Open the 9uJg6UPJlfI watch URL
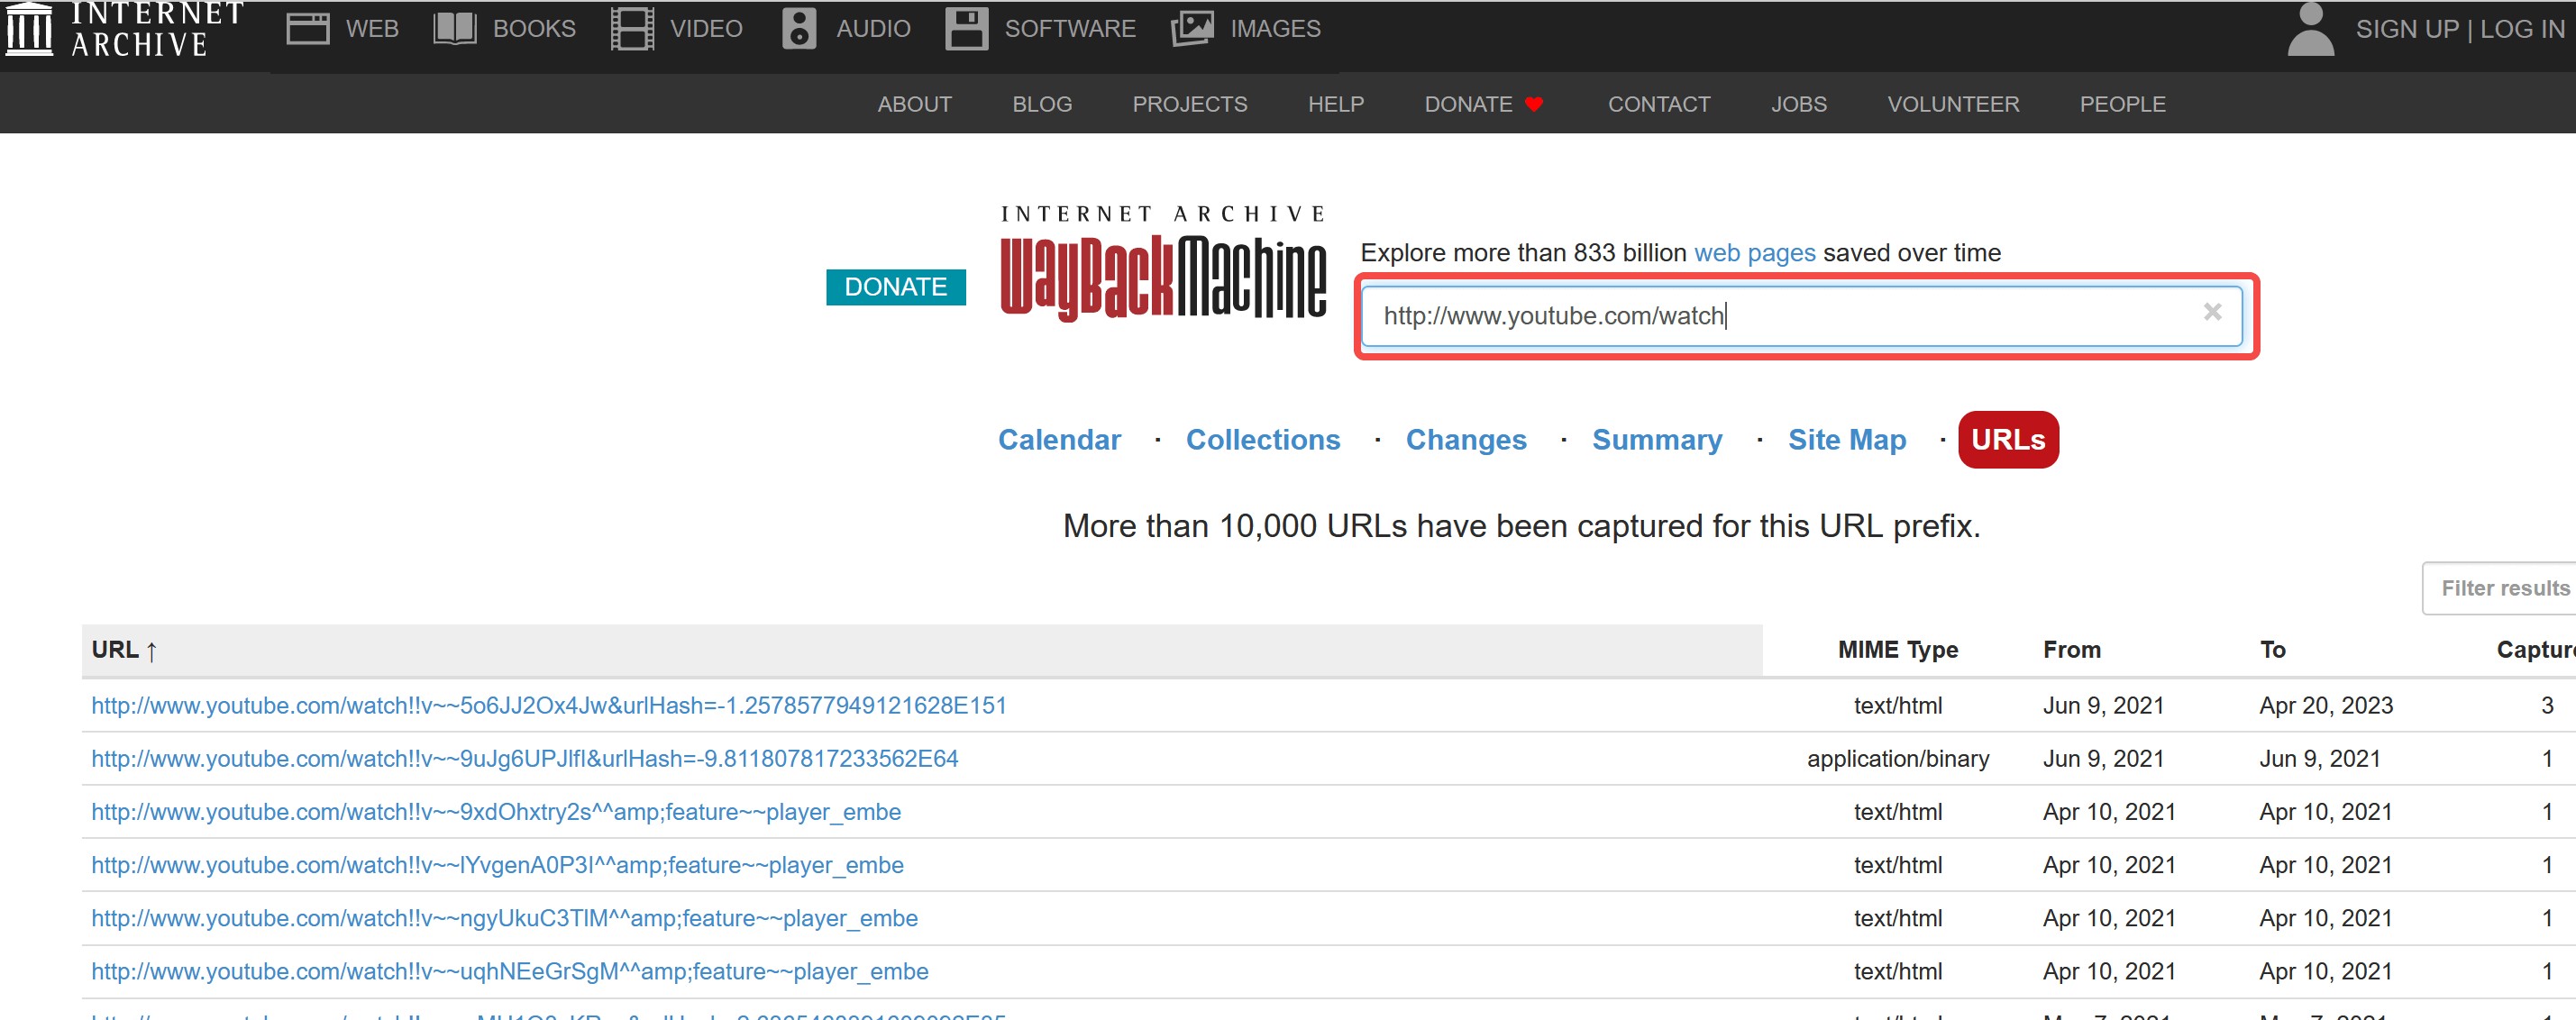Image resolution: width=2576 pixels, height=1020 pixels. 524,758
